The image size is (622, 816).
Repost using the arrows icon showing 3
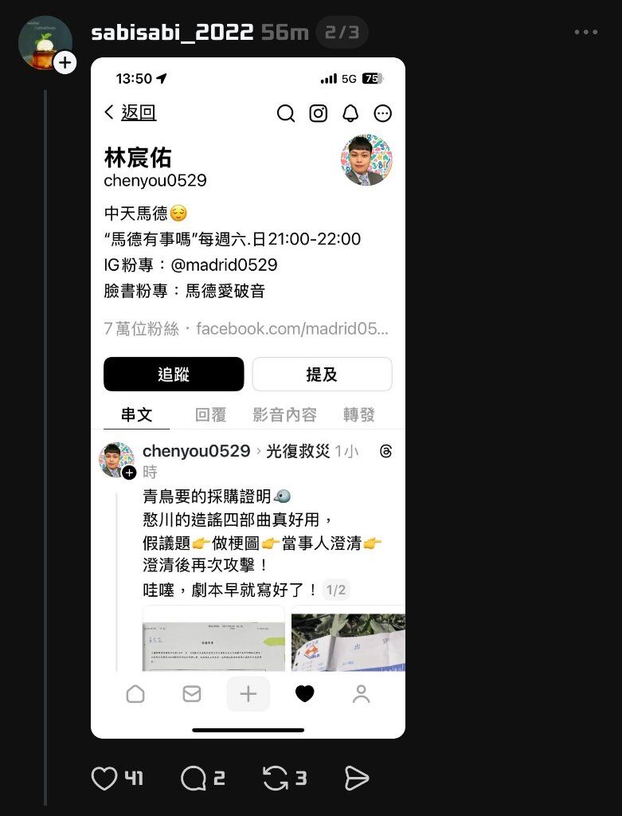[x=275, y=779]
